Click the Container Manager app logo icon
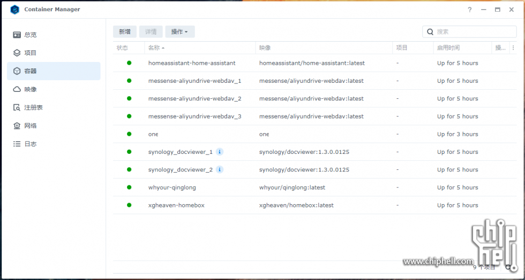Screen dimensions: 525x280 pos(15,10)
